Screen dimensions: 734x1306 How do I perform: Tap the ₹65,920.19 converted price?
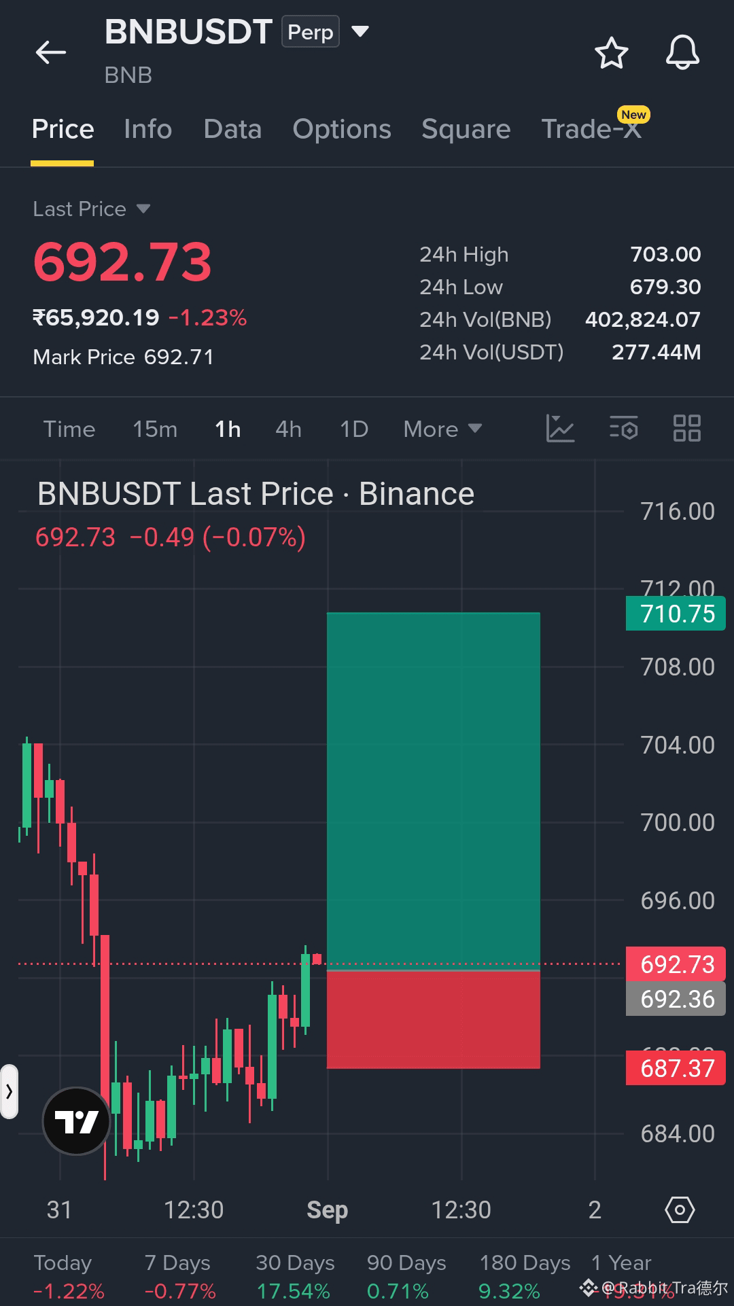96,317
